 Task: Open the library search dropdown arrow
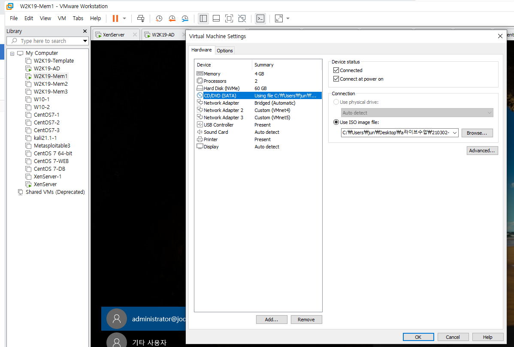85,41
